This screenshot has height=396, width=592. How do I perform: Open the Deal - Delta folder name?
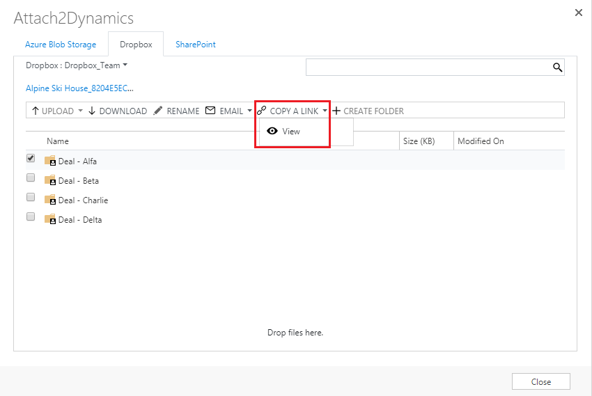(80, 220)
